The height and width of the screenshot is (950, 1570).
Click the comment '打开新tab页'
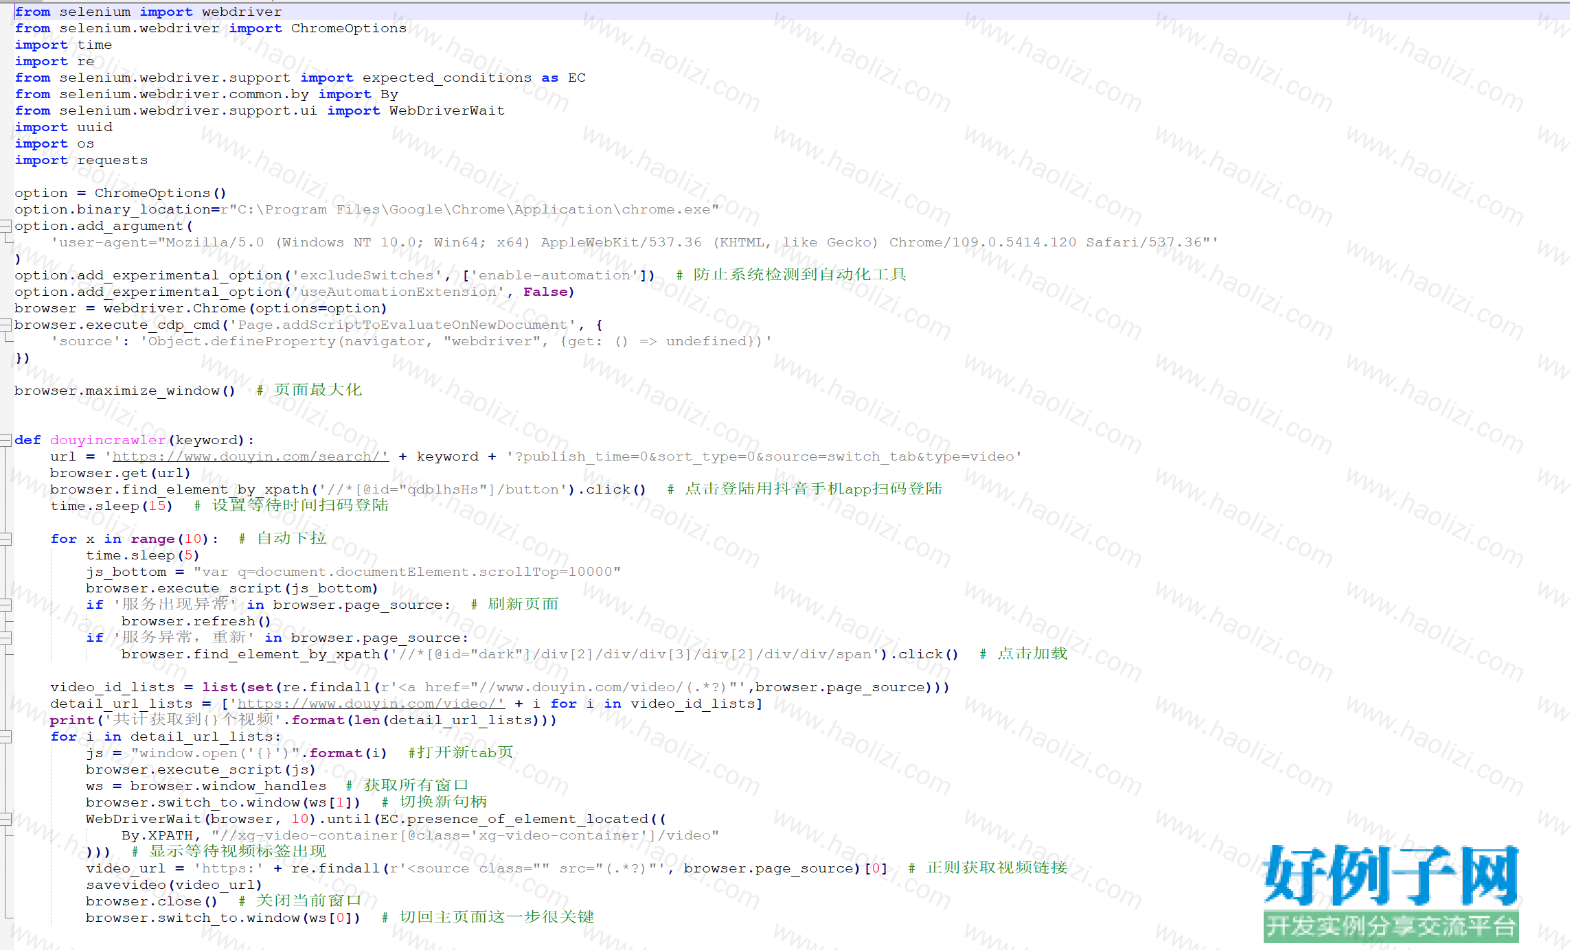(x=465, y=752)
